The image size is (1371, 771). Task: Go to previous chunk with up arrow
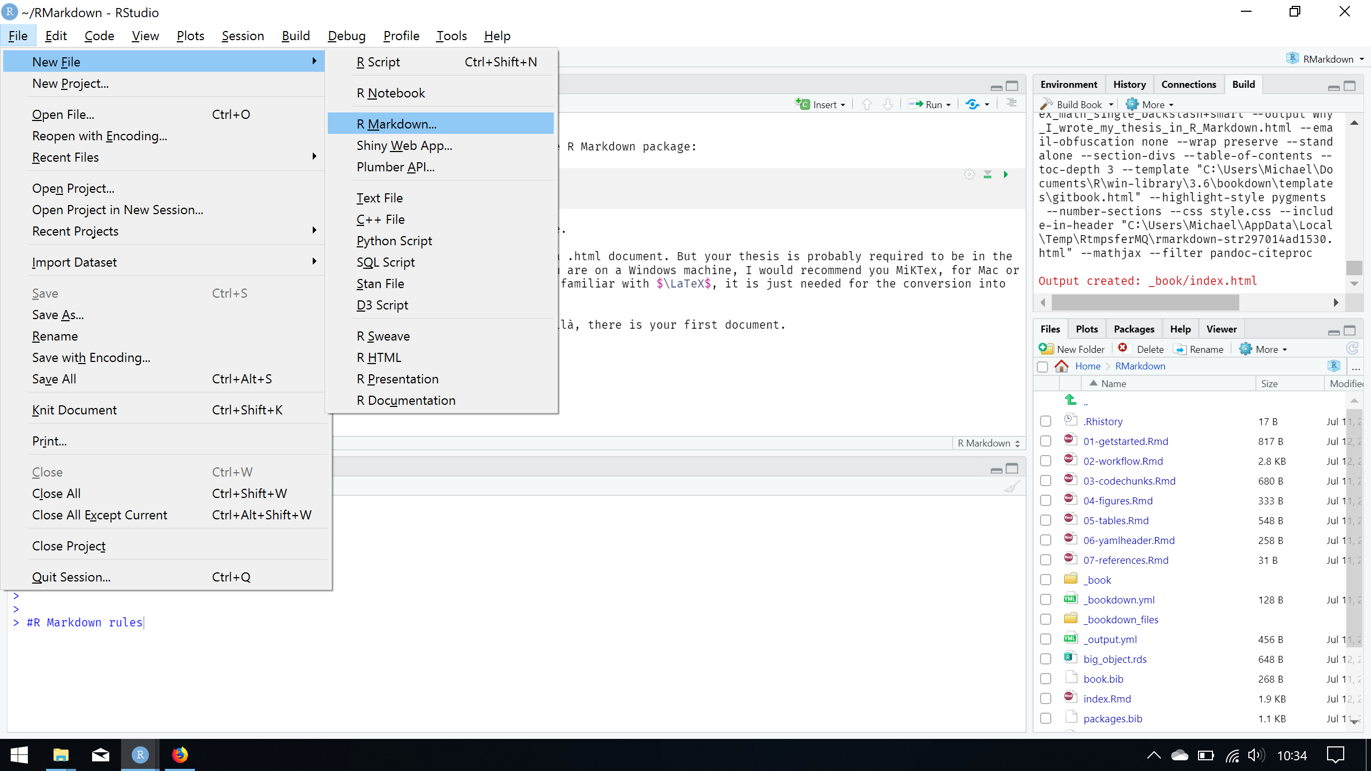click(x=867, y=104)
